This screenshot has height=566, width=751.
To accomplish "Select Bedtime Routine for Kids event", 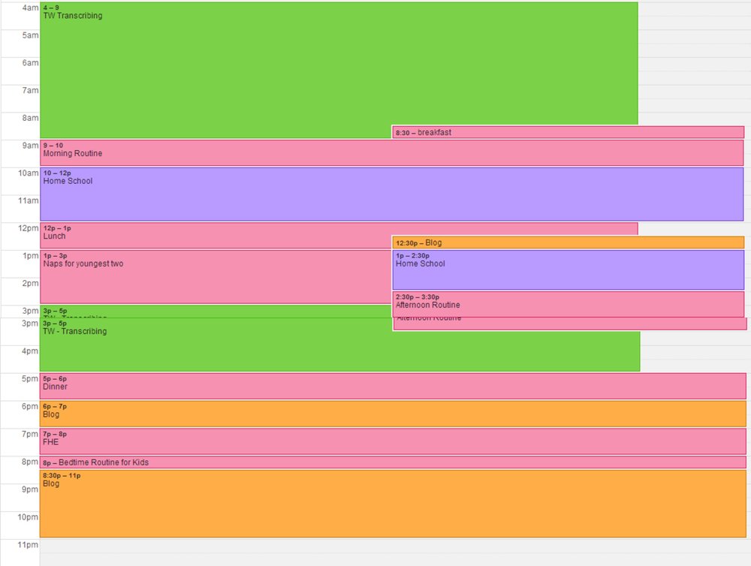I will click(x=392, y=462).
